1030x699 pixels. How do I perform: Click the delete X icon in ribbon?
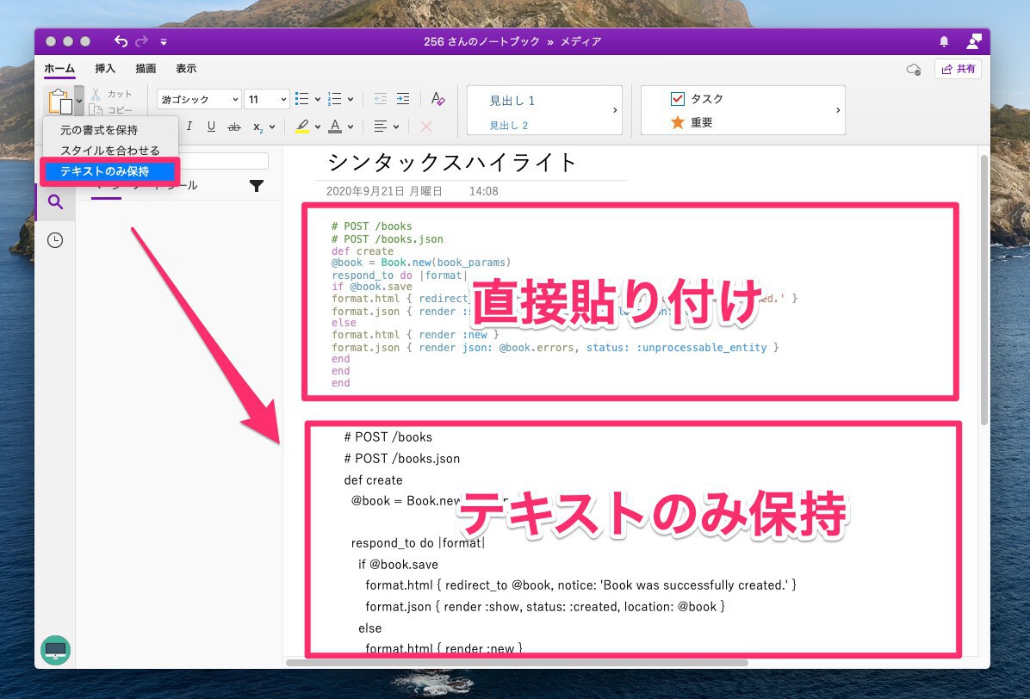coord(425,127)
